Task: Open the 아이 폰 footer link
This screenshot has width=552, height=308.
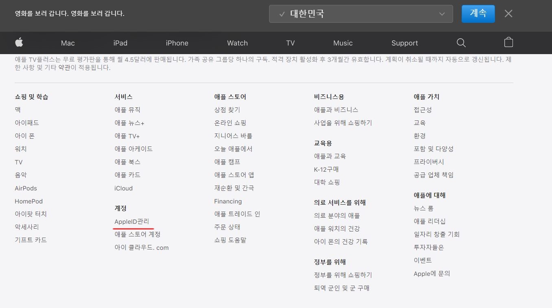Action: 25,136
